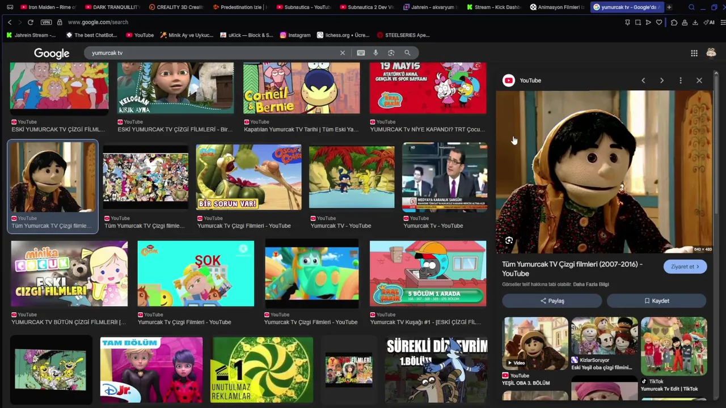The height and width of the screenshot is (408, 726).
Task: Open related KizlarSoruyor Eski Yeşil oba result
Action: (x=605, y=345)
